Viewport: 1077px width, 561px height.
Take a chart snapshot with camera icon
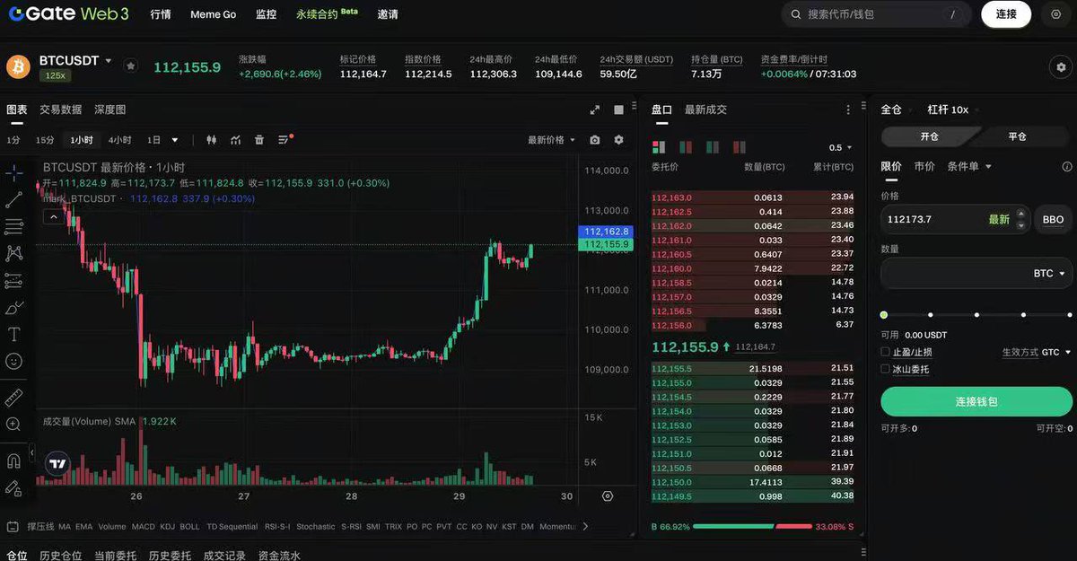[594, 140]
